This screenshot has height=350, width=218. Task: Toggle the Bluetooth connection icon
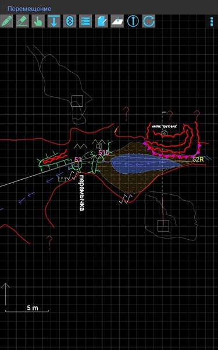(x=70, y=21)
